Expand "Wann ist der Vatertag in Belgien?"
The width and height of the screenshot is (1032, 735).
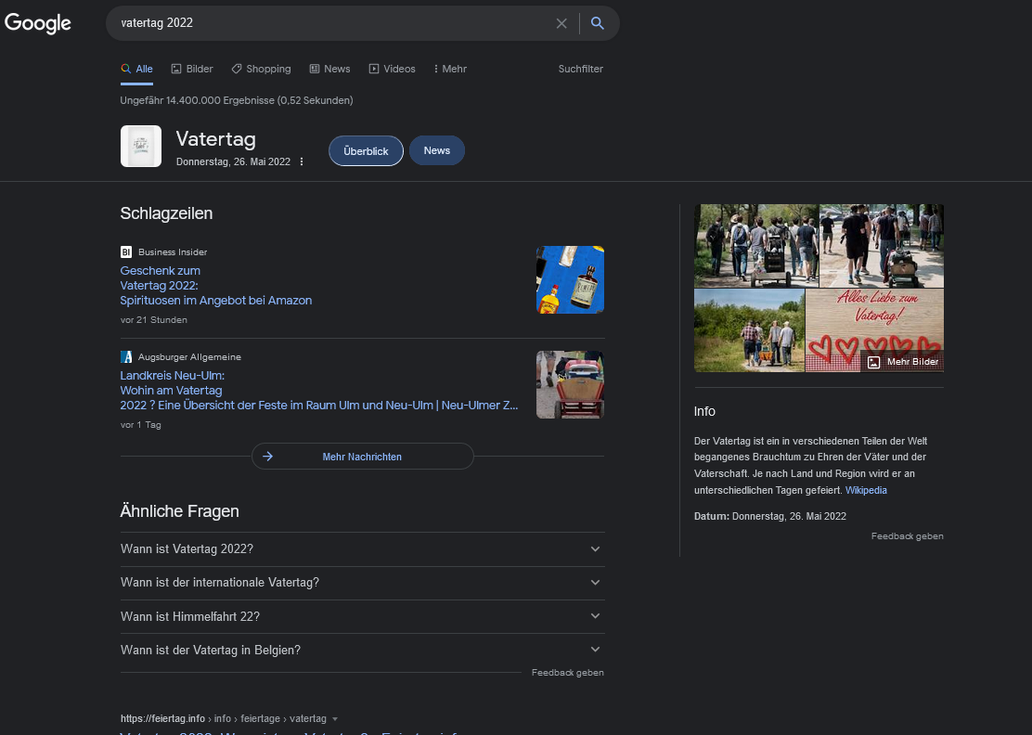tap(362, 650)
